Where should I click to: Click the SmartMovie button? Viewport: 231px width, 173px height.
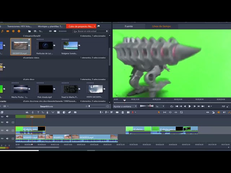tap(47, 106)
